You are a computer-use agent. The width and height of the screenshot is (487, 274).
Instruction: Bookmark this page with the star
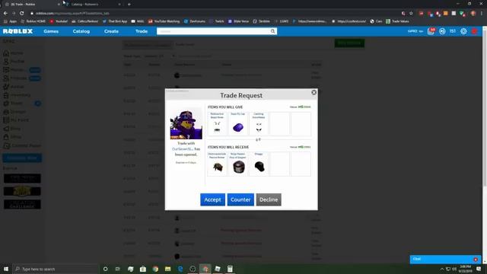click(x=411, y=14)
